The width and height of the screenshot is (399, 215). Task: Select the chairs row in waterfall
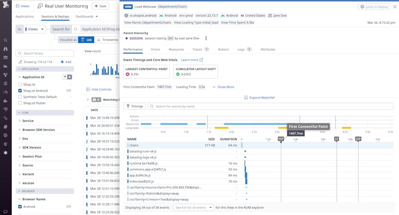click(260, 145)
